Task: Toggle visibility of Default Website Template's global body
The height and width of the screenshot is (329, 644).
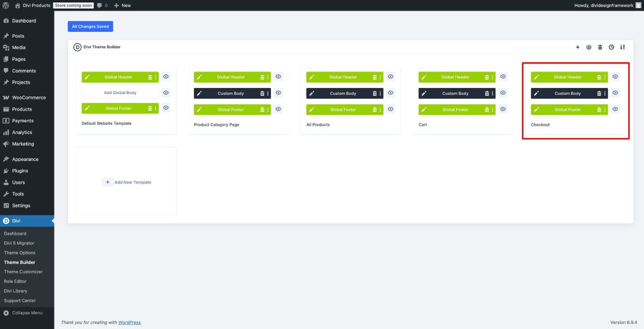Action: pos(166,93)
